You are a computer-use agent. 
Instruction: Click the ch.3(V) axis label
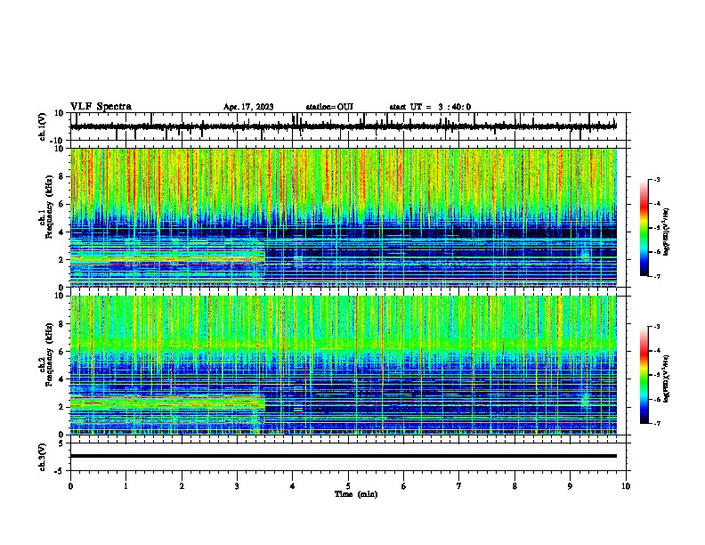click(x=43, y=457)
